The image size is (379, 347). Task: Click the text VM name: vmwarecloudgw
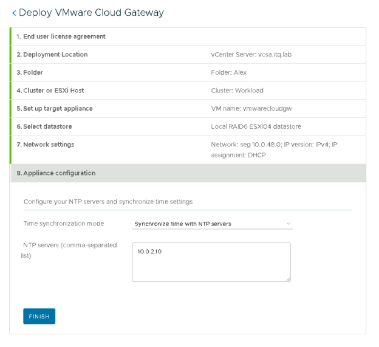251,109
